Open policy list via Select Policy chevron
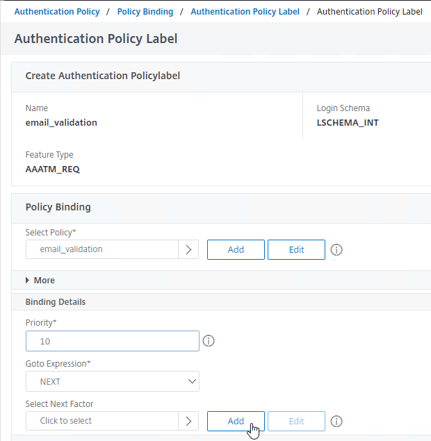 pos(188,249)
